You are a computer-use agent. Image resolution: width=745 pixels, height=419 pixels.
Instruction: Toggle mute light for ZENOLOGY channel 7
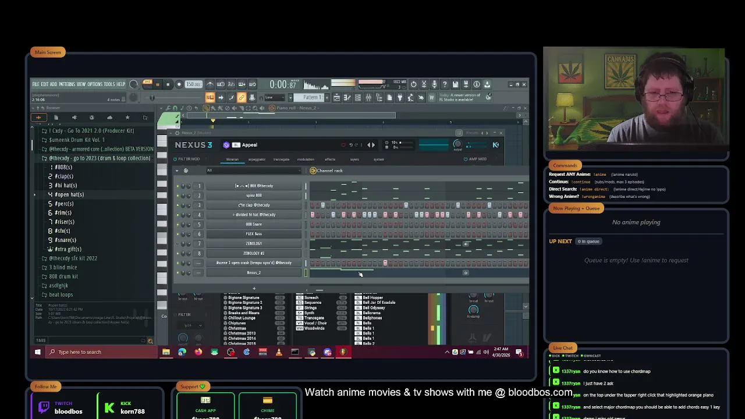pyautogui.click(x=178, y=244)
